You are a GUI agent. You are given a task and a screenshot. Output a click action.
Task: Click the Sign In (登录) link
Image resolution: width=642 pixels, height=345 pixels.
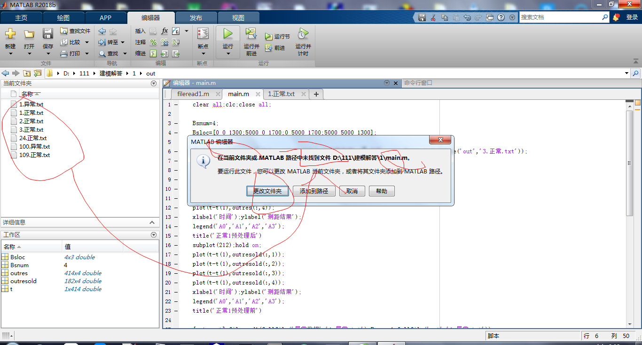point(632,17)
